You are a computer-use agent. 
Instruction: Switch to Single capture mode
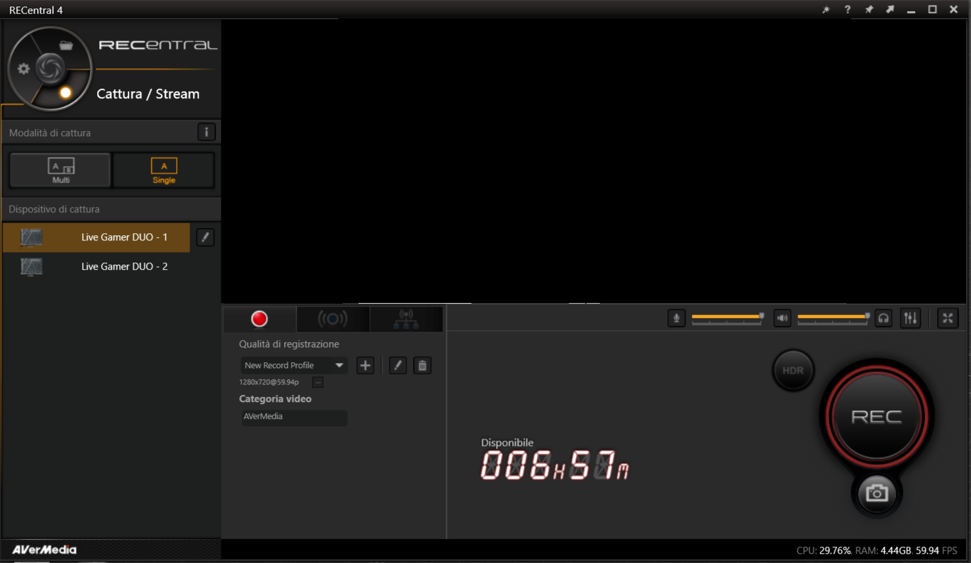(x=164, y=170)
